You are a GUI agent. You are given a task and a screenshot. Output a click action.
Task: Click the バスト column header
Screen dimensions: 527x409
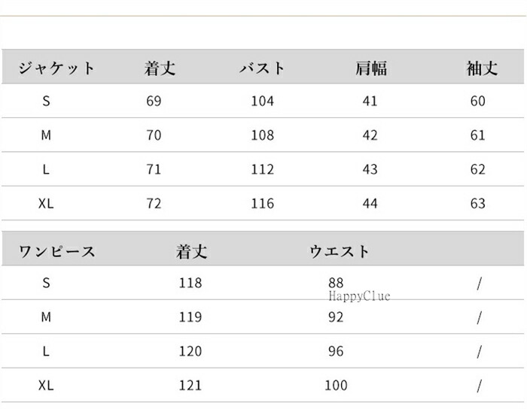click(x=262, y=68)
